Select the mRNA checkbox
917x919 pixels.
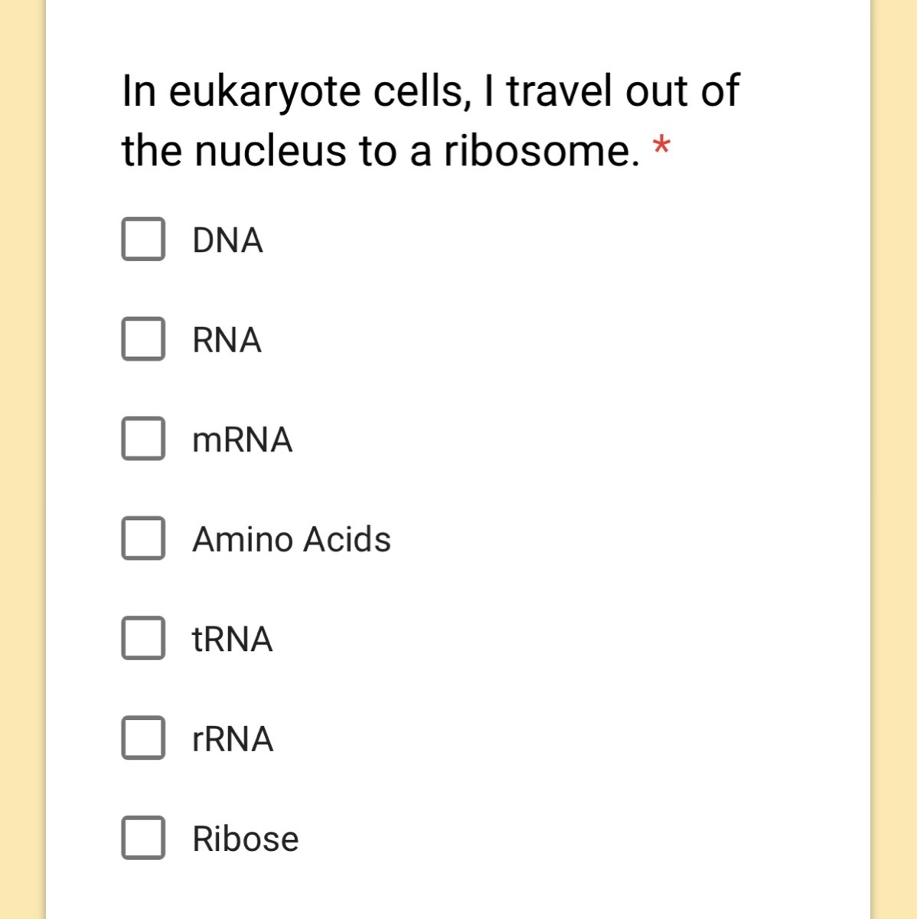pyautogui.click(x=143, y=439)
